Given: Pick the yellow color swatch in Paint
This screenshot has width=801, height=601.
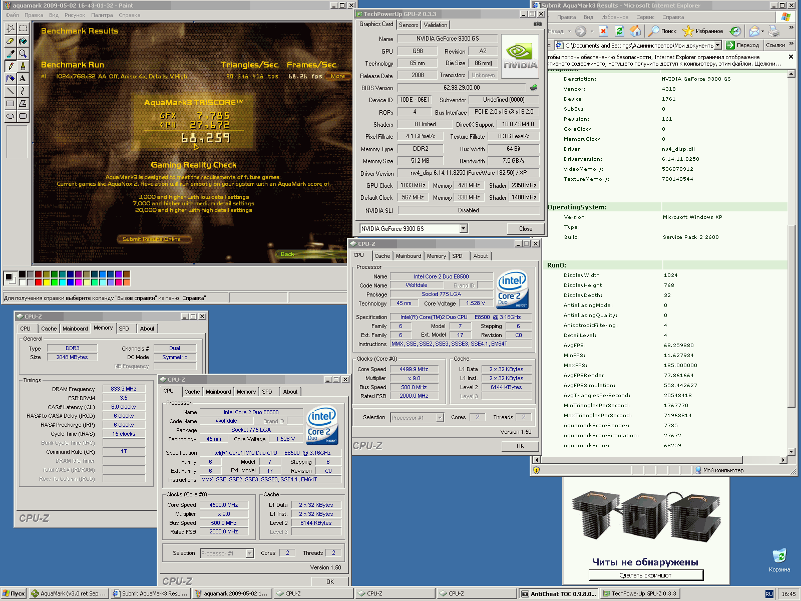Looking at the screenshot, I should (46, 282).
